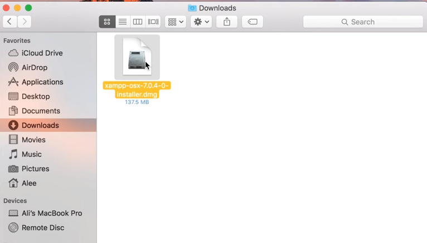Click the Share button icon

(x=227, y=22)
